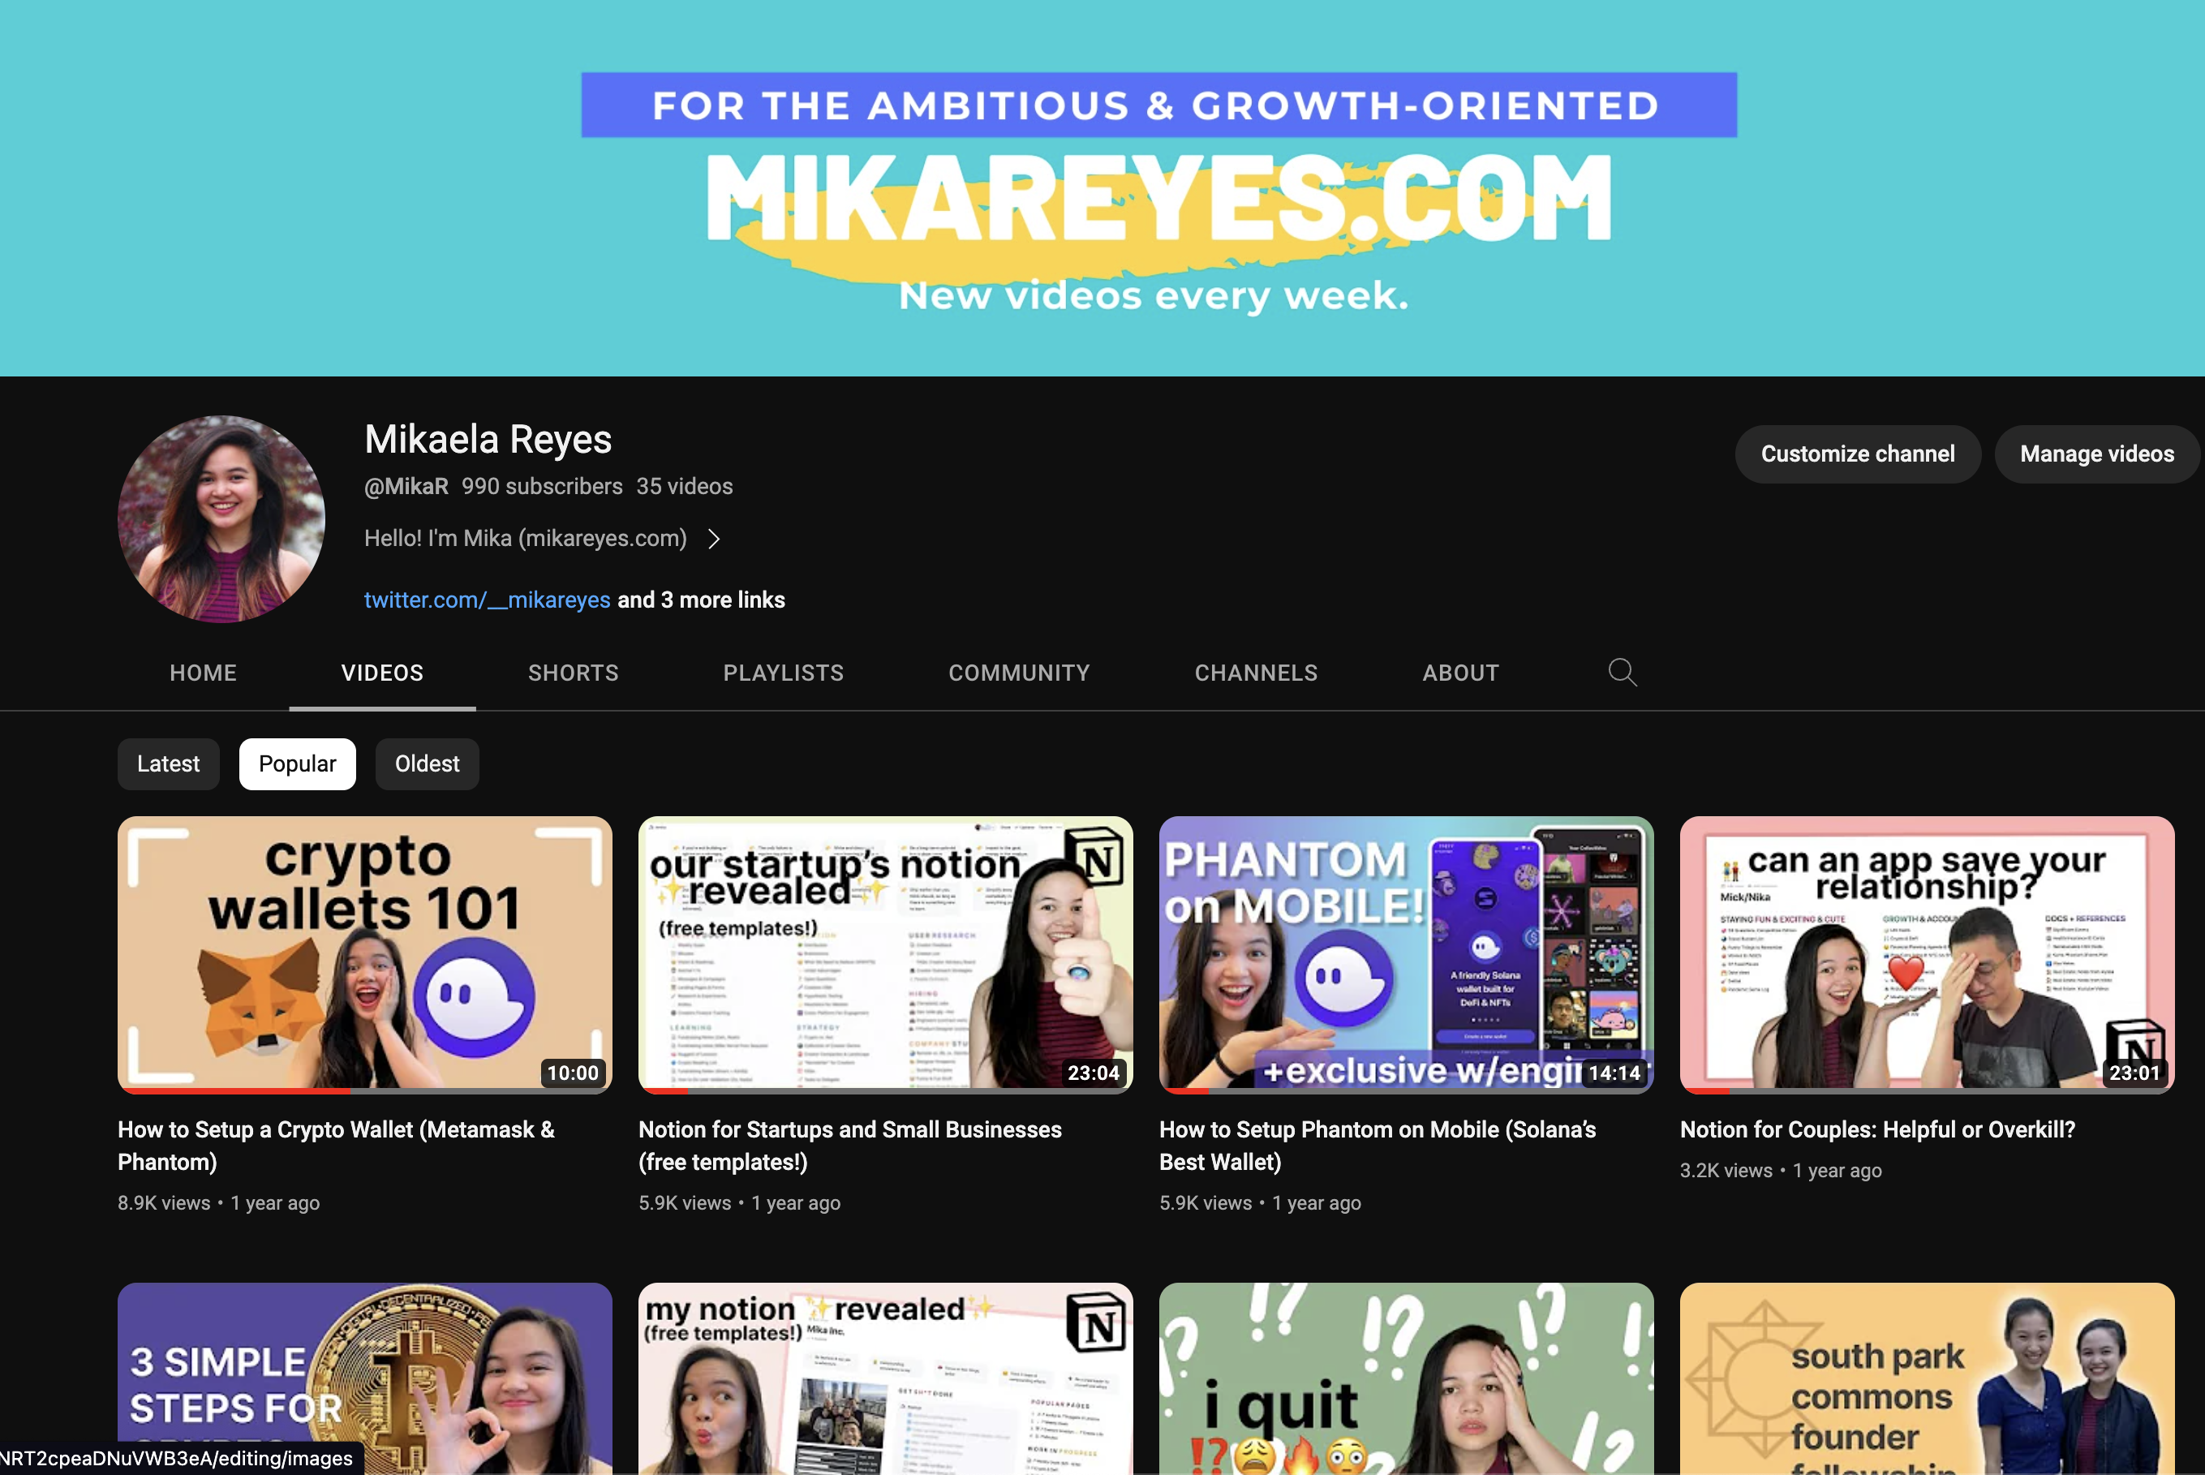
Task: Open the Playlists tab
Action: [783, 673]
